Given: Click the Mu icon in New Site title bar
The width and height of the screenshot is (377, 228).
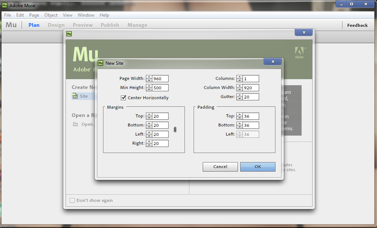Looking at the screenshot, I should click(x=100, y=63).
